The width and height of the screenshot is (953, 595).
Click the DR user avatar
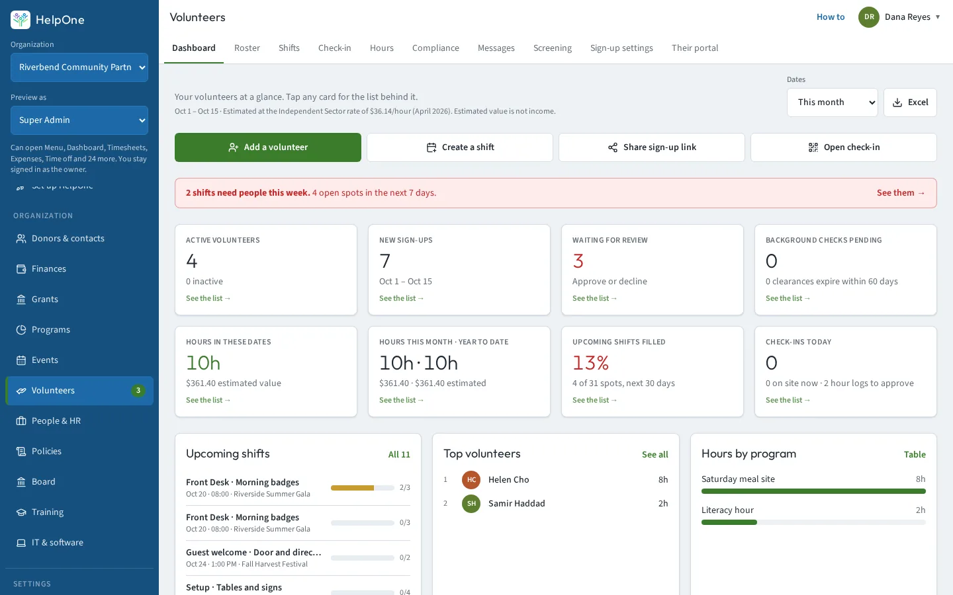pos(869,17)
